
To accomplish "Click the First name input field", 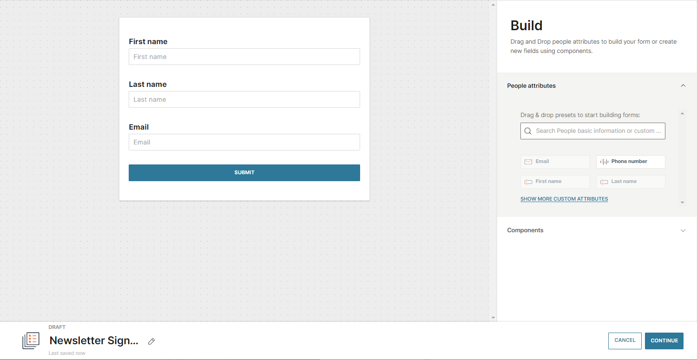I will point(244,57).
